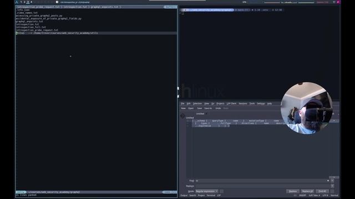Click the Normal highlighting mode in status bar

(334, 195)
